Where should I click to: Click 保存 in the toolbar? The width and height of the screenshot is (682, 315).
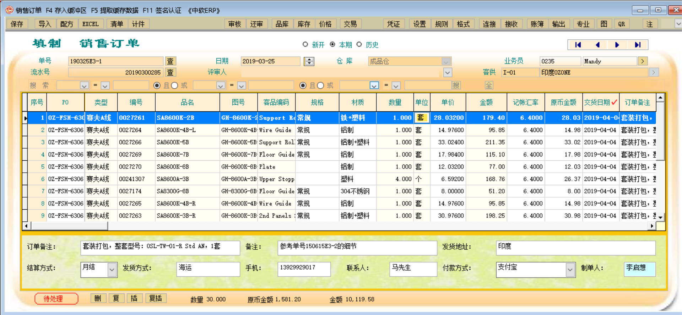[x=17, y=24]
